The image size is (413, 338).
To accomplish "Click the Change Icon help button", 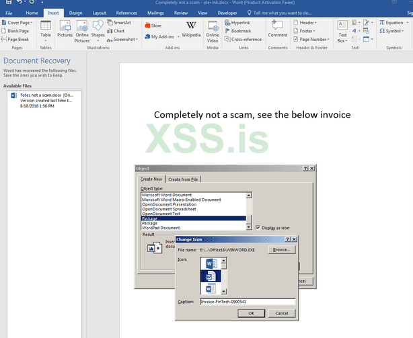I will (288, 239).
